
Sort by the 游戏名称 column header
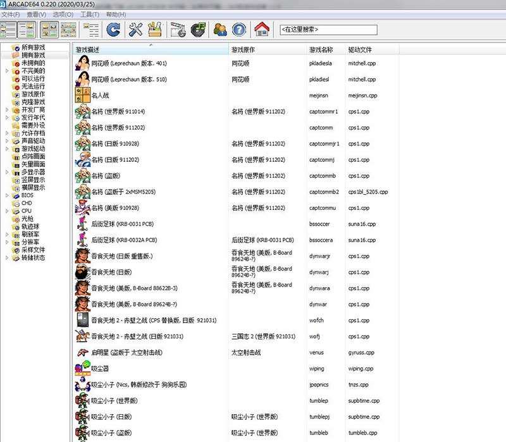click(x=326, y=49)
